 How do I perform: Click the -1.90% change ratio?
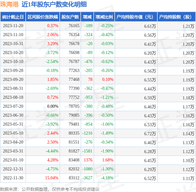107,151
